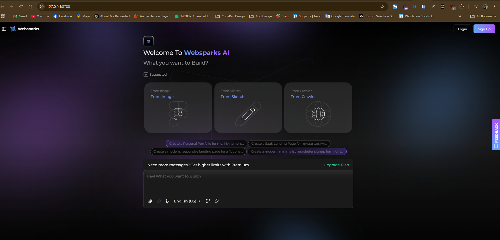Open the English (US) language selector
This screenshot has height=240, width=500.
click(187, 201)
